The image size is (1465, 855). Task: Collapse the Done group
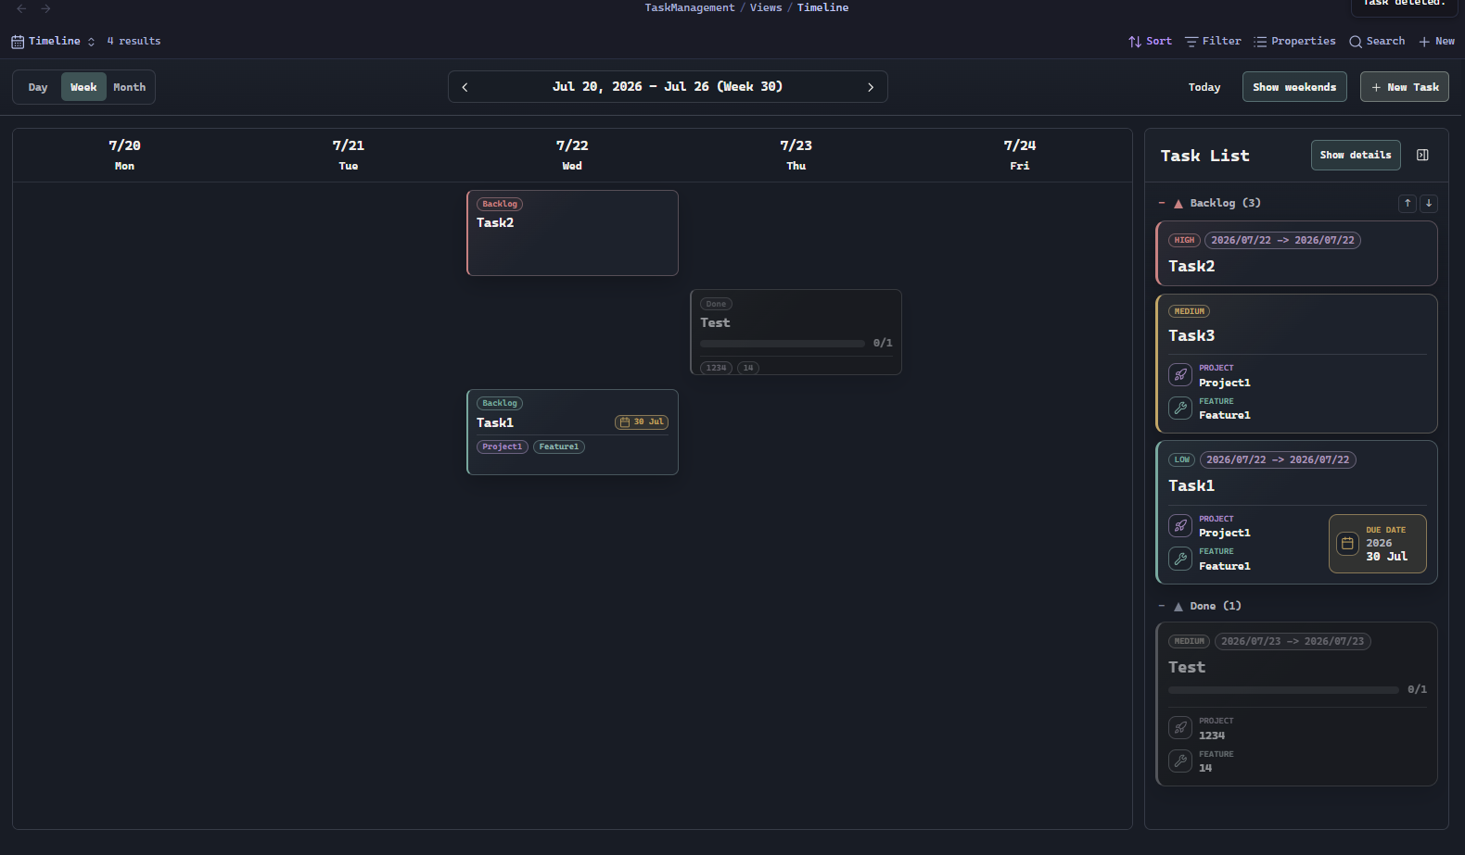(1162, 606)
